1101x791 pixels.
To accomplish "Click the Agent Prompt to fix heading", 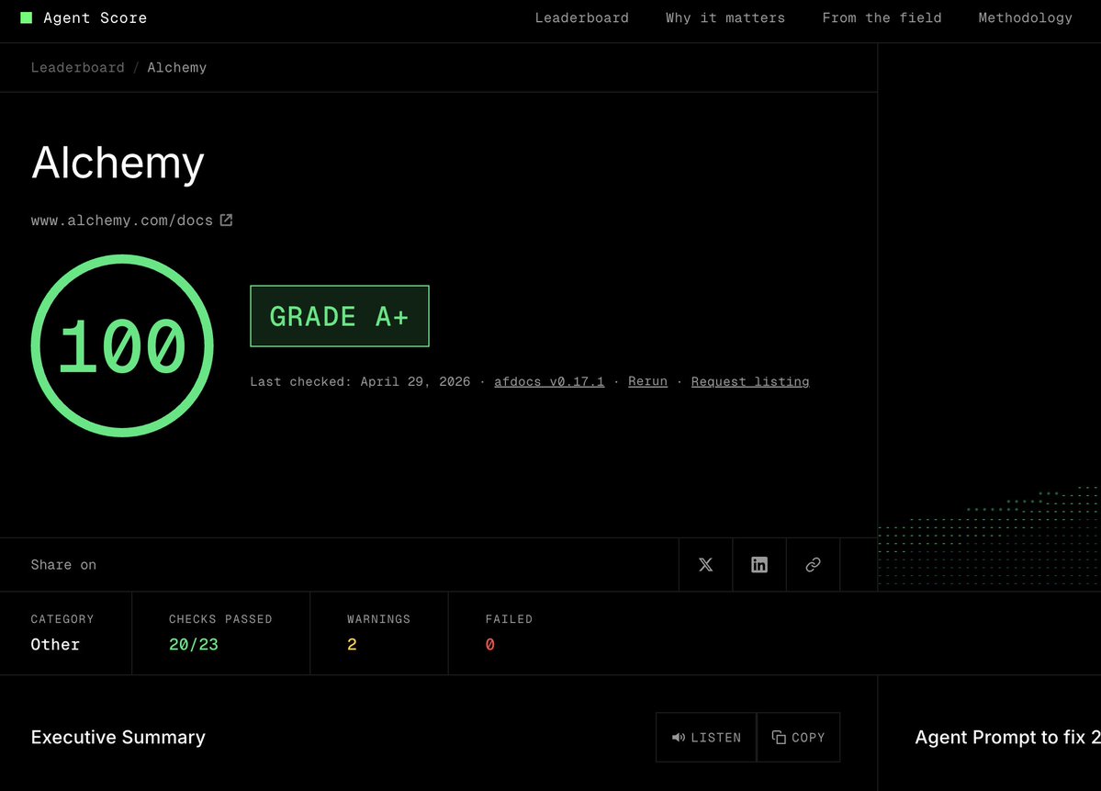I will coord(1007,737).
